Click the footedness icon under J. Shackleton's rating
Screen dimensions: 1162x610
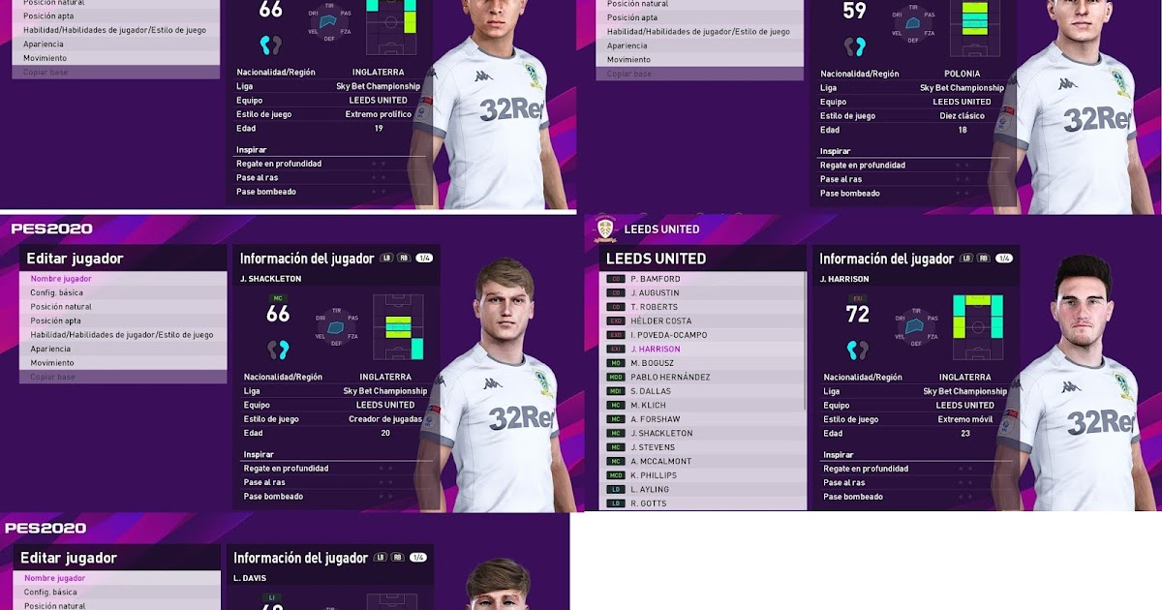pos(278,349)
